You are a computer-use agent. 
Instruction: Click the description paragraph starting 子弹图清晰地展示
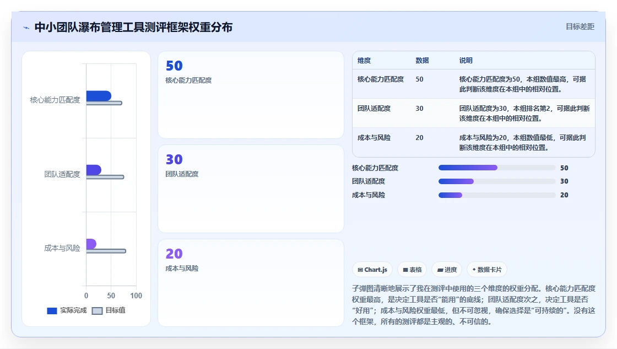click(474, 305)
